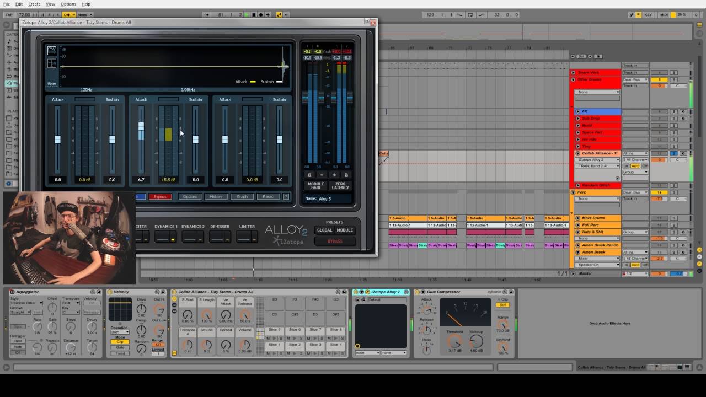This screenshot has height=397, width=706.
Task: Select the lower view mode icon in Alloy display
Action: click(x=51, y=63)
